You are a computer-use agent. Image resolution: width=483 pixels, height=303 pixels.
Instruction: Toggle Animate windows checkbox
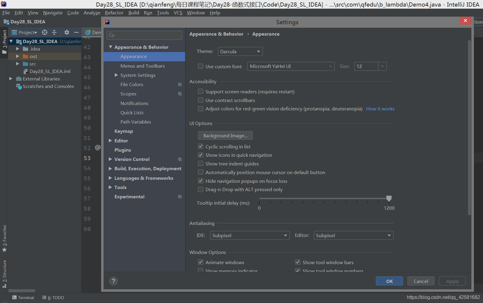point(201,262)
